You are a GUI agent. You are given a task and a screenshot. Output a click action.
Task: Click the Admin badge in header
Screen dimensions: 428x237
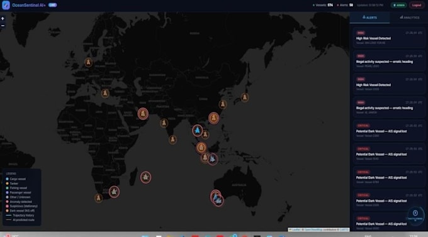point(399,5)
